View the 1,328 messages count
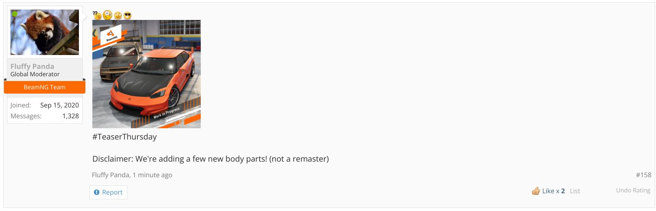656x211 pixels. 70,116
